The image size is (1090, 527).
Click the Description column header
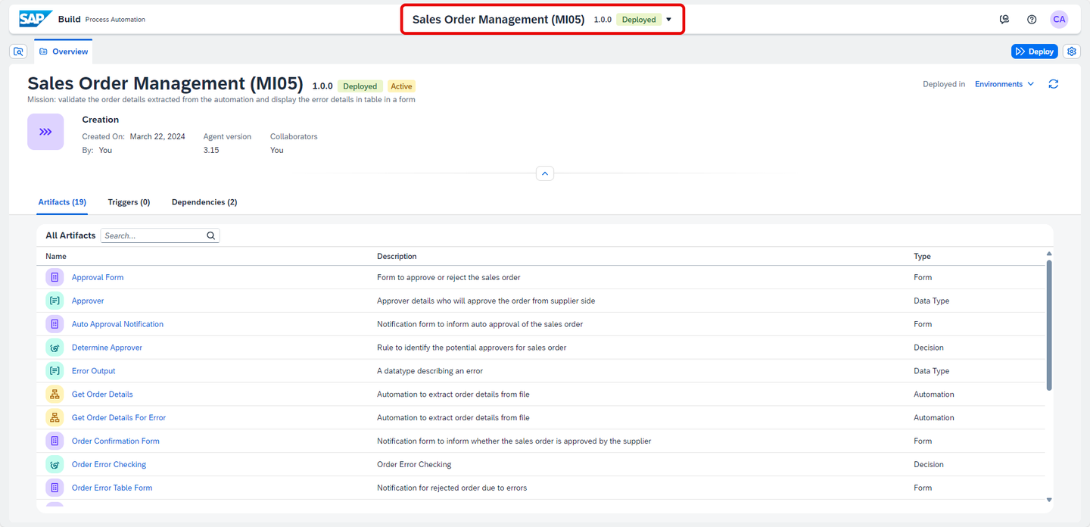point(397,256)
